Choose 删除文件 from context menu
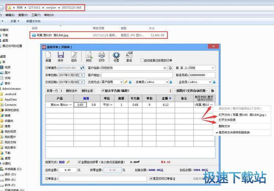Viewport: 274px width, 191px height. [224, 126]
